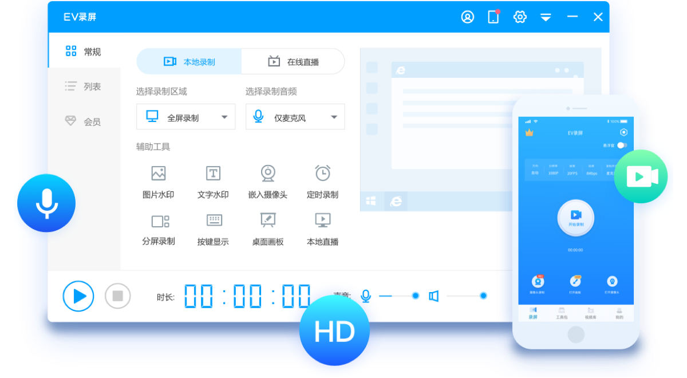Click the microphone volume icon in bottom bar
This screenshot has height=378, width=687.
pyautogui.click(x=366, y=296)
